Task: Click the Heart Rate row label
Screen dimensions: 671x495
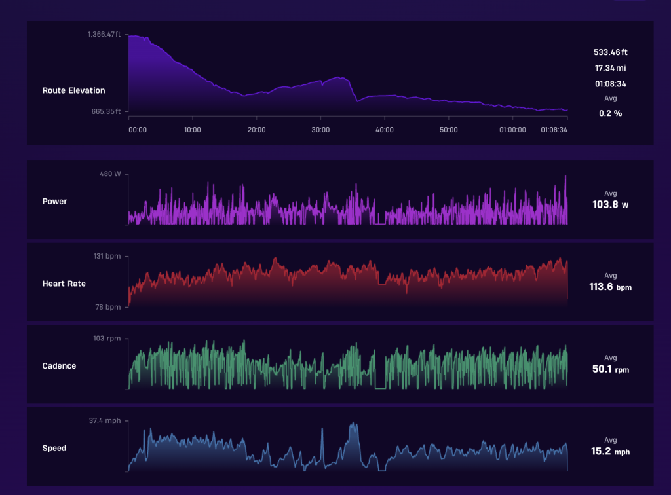Action: pos(64,284)
